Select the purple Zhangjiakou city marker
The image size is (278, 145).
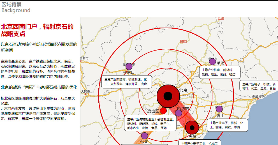(x=129, y=66)
